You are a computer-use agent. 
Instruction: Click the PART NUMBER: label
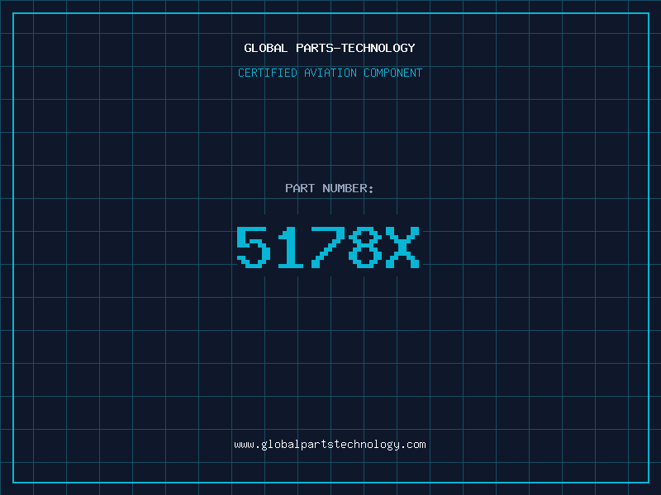tap(330, 188)
